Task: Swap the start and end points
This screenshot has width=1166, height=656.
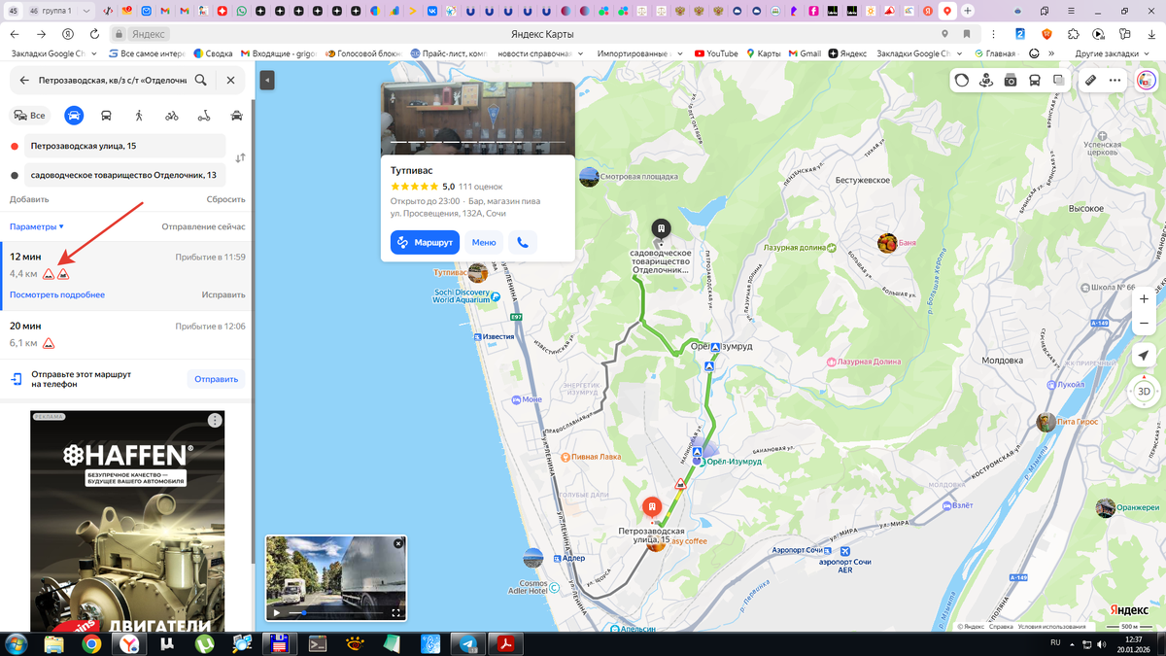Action: click(x=240, y=157)
